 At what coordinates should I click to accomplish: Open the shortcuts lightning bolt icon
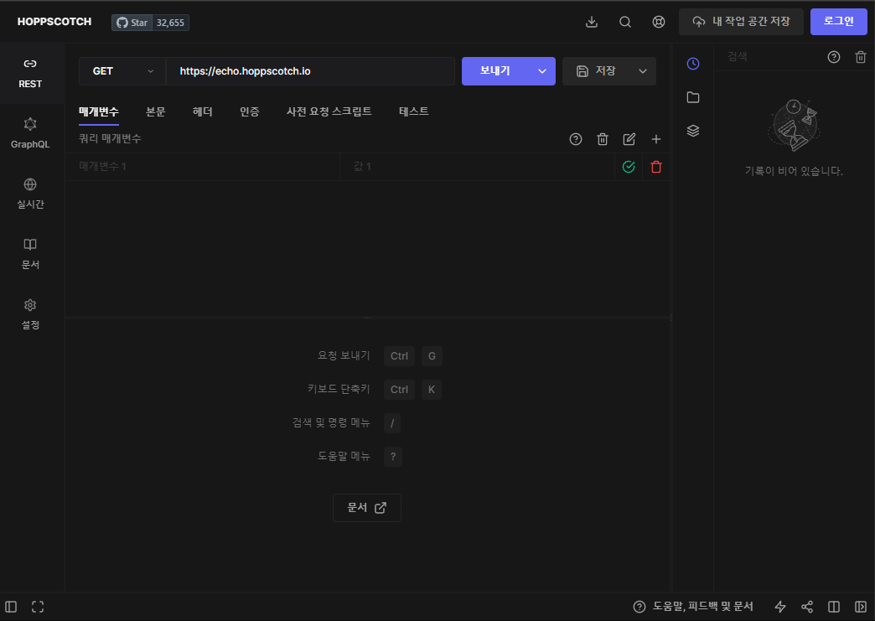[780, 607]
